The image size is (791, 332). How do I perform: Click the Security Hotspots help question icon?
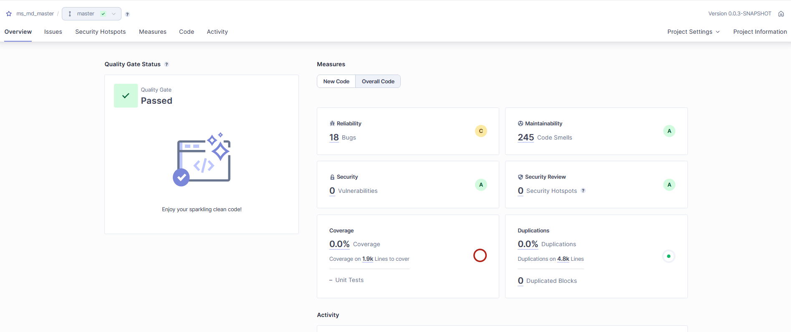point(583,191)
